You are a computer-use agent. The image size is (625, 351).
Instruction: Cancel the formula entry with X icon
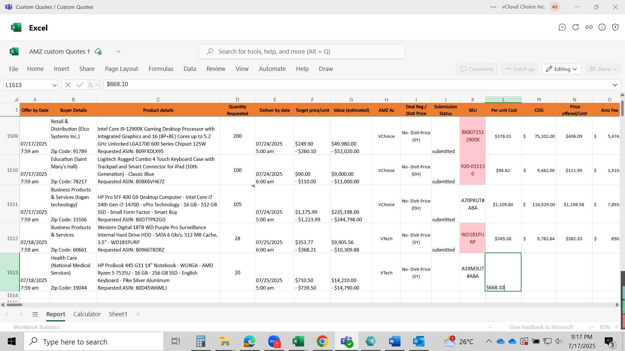(x=68, y=85)
